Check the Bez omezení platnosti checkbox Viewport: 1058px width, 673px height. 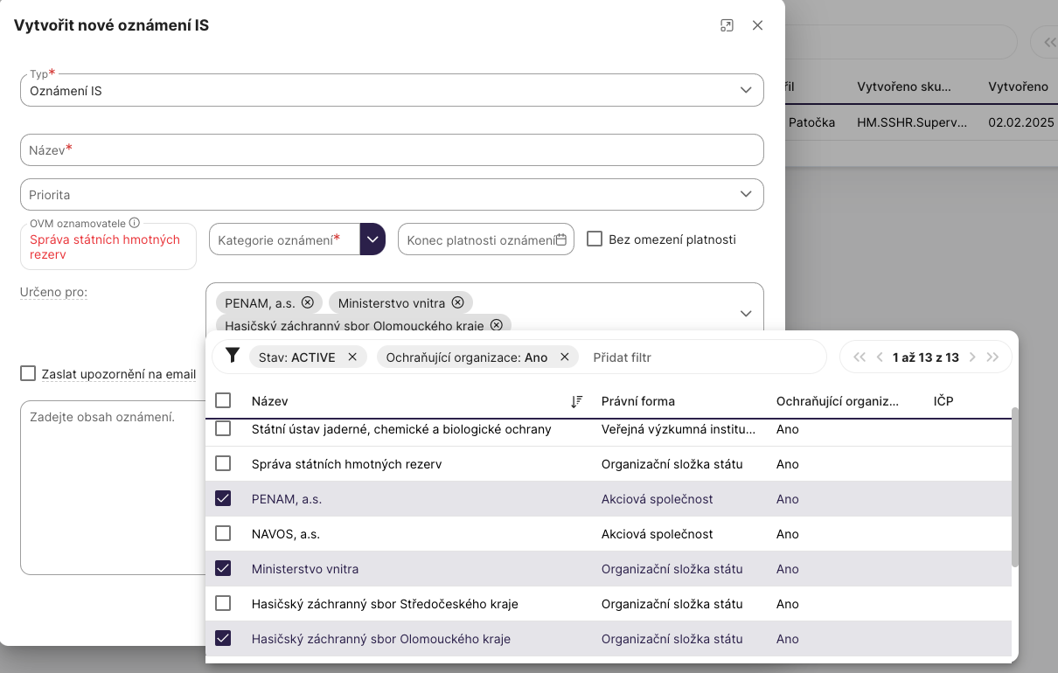595,239
